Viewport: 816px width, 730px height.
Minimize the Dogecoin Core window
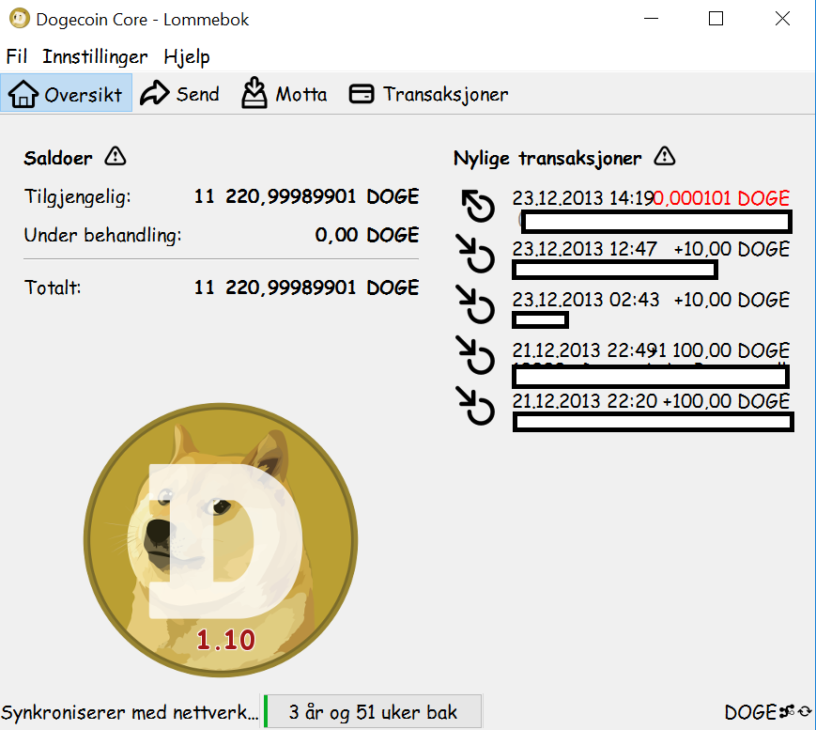[x=651, y=19]
